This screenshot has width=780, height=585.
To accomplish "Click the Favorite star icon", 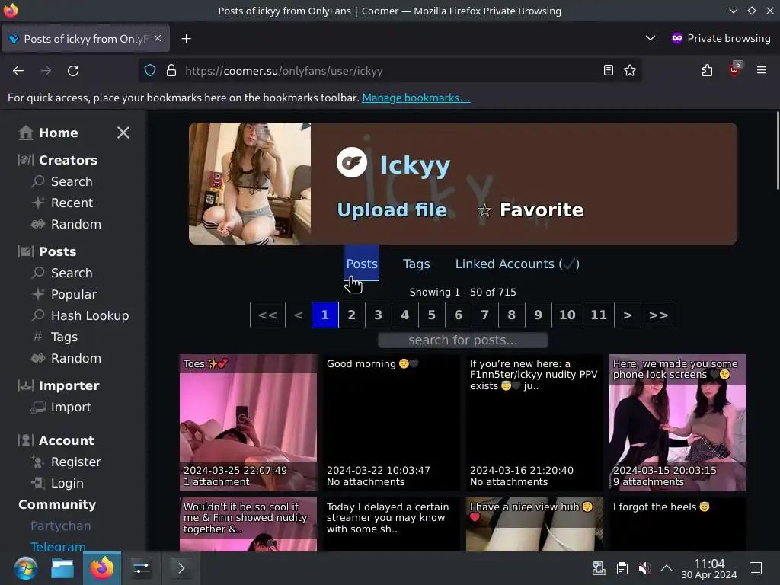I will pos(485,210).
